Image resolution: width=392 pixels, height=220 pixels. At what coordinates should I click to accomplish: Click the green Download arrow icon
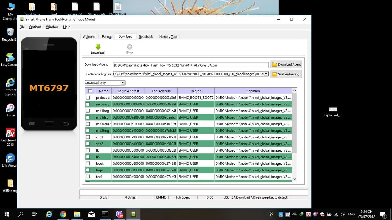(98, 47)
